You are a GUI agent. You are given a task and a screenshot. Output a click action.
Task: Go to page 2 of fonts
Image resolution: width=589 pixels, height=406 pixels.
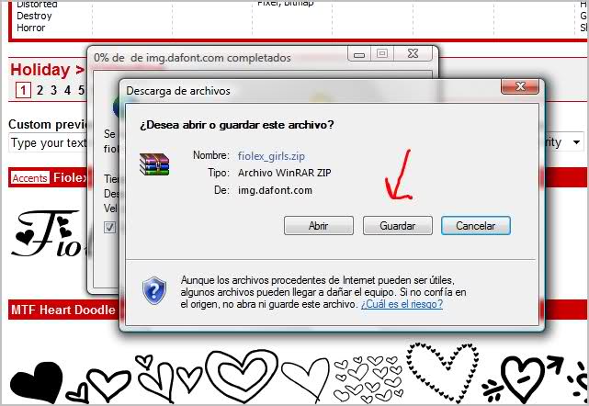pyautogui.click(x=40, y=90)
